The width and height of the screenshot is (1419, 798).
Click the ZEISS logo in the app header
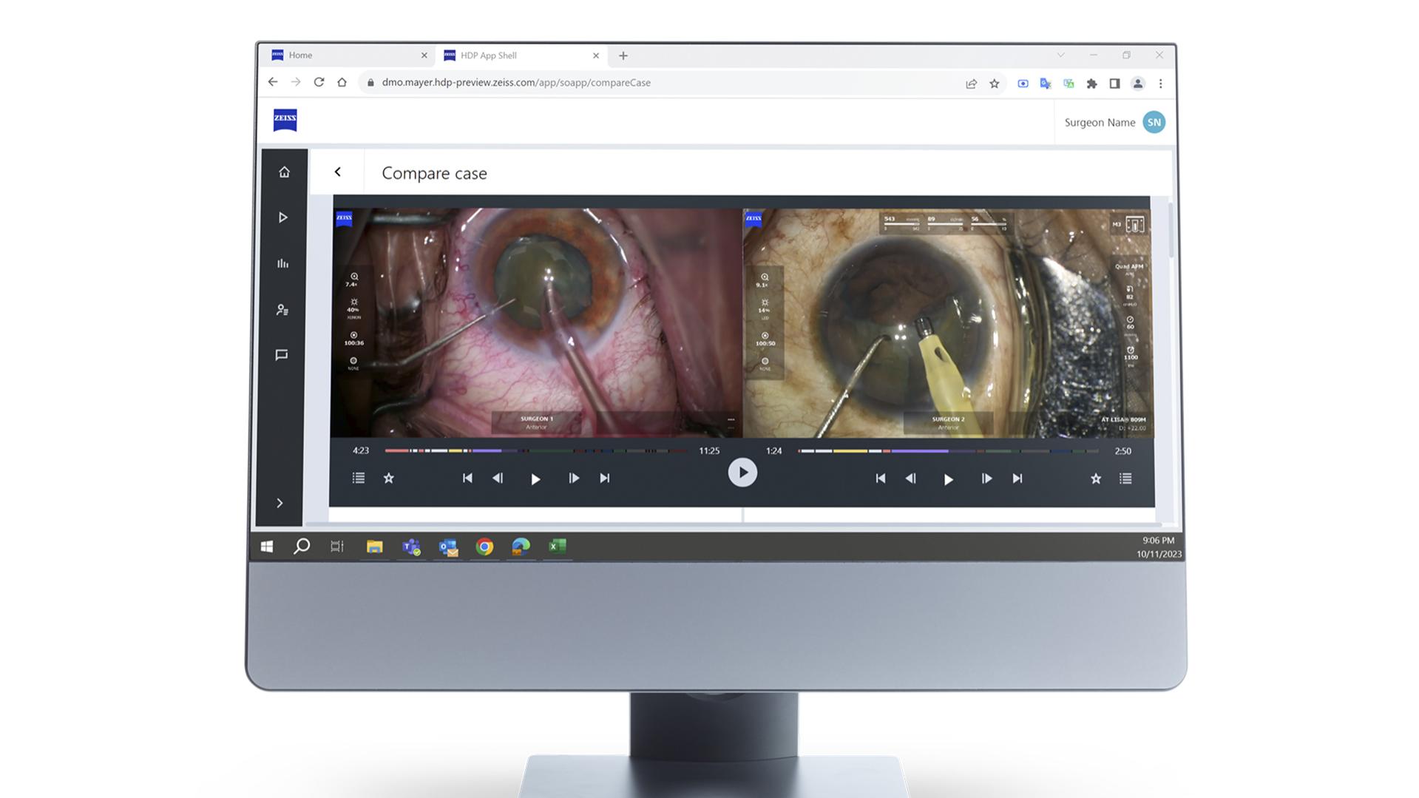285,120
